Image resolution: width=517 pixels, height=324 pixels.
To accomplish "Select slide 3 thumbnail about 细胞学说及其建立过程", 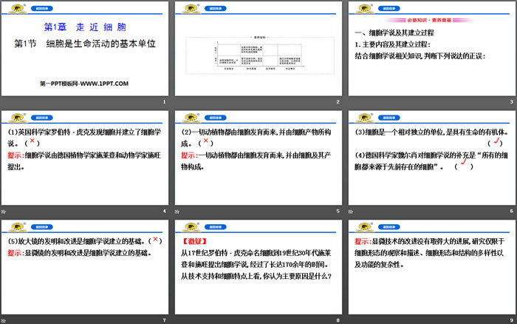I will [x=431, y=49].
